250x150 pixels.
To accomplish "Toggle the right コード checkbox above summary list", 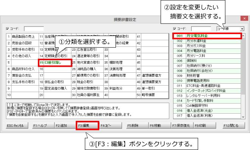I will pos(175,29).
